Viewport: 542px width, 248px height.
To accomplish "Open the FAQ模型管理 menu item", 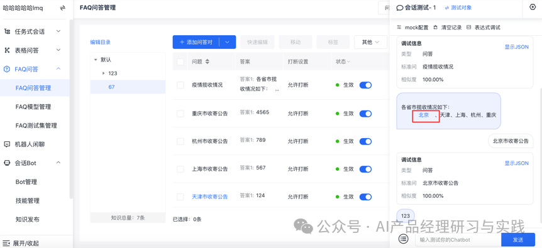I will (33, 107).
